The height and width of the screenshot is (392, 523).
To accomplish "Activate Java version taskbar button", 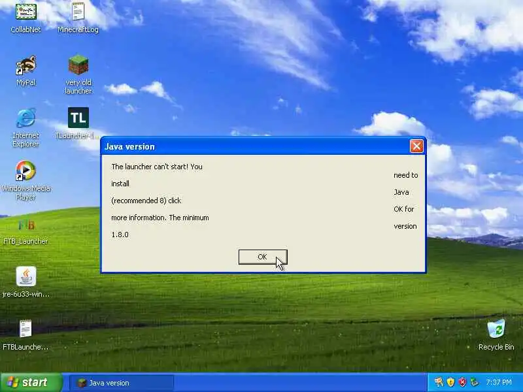I will tap(122, 383).
